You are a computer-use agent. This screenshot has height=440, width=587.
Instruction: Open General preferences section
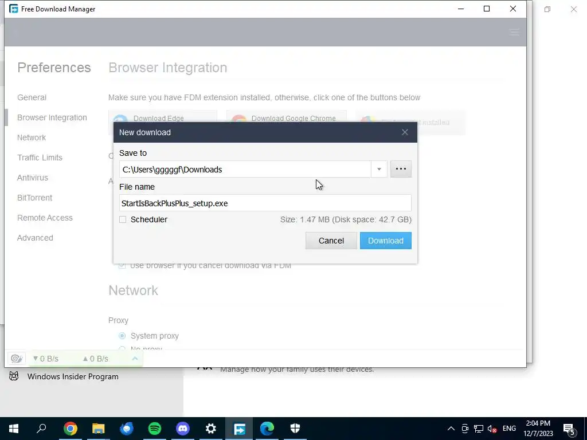pyautogui.click(x=32, y=97)
